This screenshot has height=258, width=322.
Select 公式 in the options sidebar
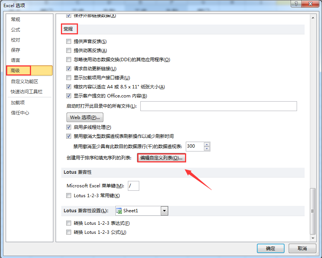(x=16, y=30)
